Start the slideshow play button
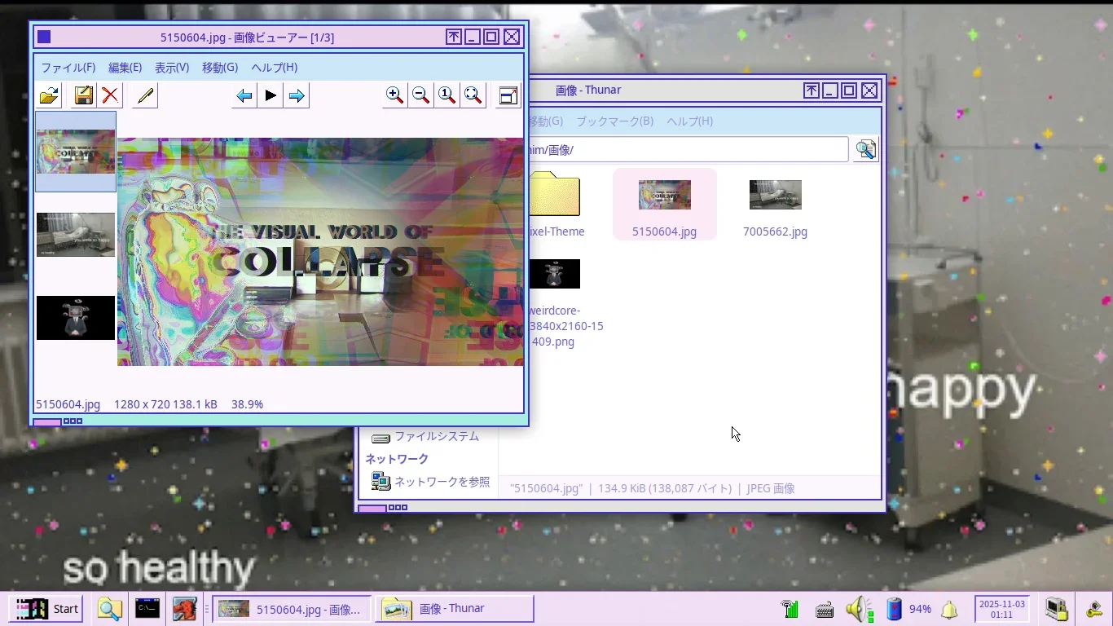Viewport: 1113px width, 626px height. (271, 96)
